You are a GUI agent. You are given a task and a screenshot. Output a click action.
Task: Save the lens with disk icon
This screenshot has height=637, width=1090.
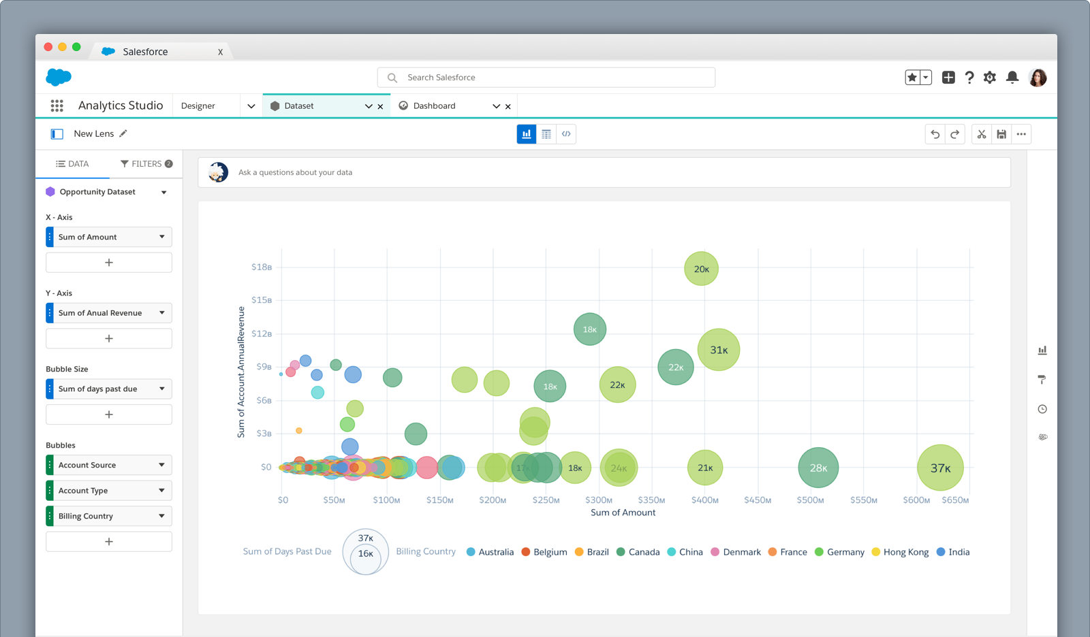pos(1001,134)
